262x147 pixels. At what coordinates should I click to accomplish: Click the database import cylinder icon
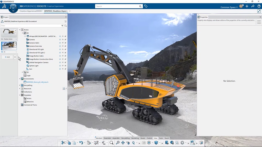(167, 143)
